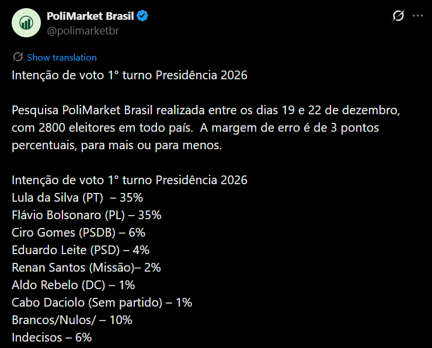Click the @polimarketbr handle
Viewport: 432px width, 348px height.
[83, 30]
